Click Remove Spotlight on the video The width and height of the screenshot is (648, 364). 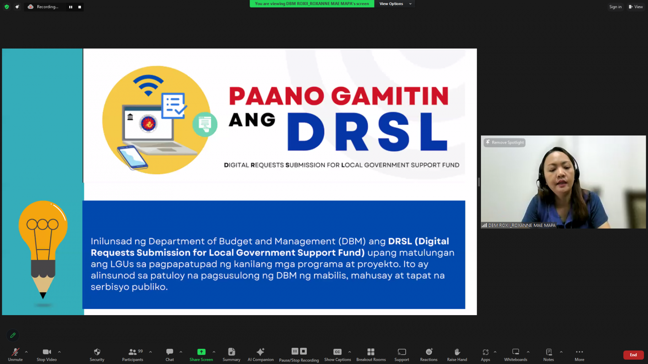(x=504, y=142)
